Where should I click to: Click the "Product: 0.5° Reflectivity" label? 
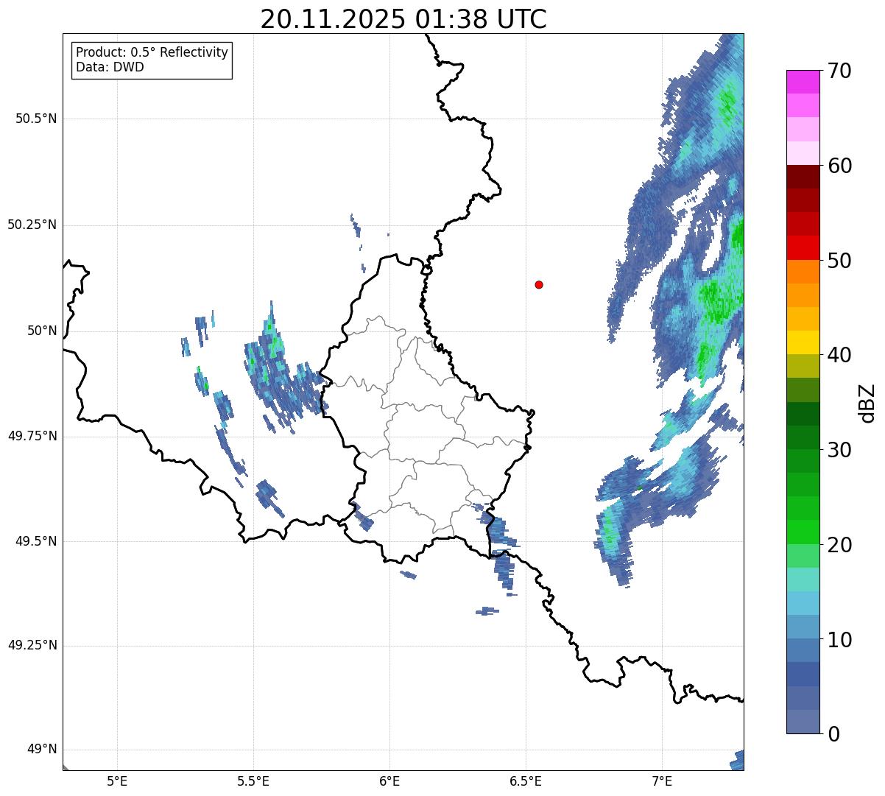[152, 52]
